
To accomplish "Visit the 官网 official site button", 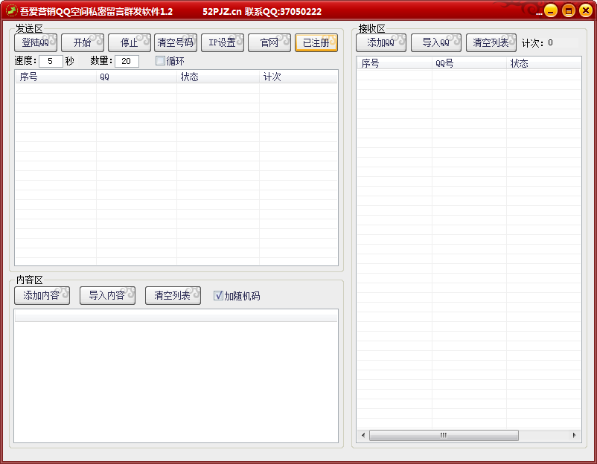I will pos(269,42).
